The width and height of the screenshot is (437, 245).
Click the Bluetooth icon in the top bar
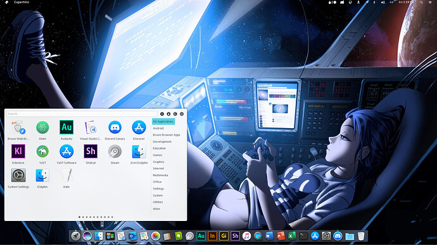(374, 3)
